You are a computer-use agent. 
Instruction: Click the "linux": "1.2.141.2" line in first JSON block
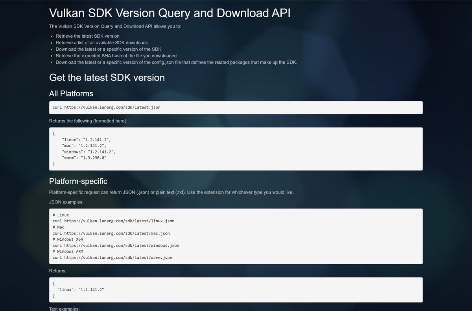[x=87, y=139]
